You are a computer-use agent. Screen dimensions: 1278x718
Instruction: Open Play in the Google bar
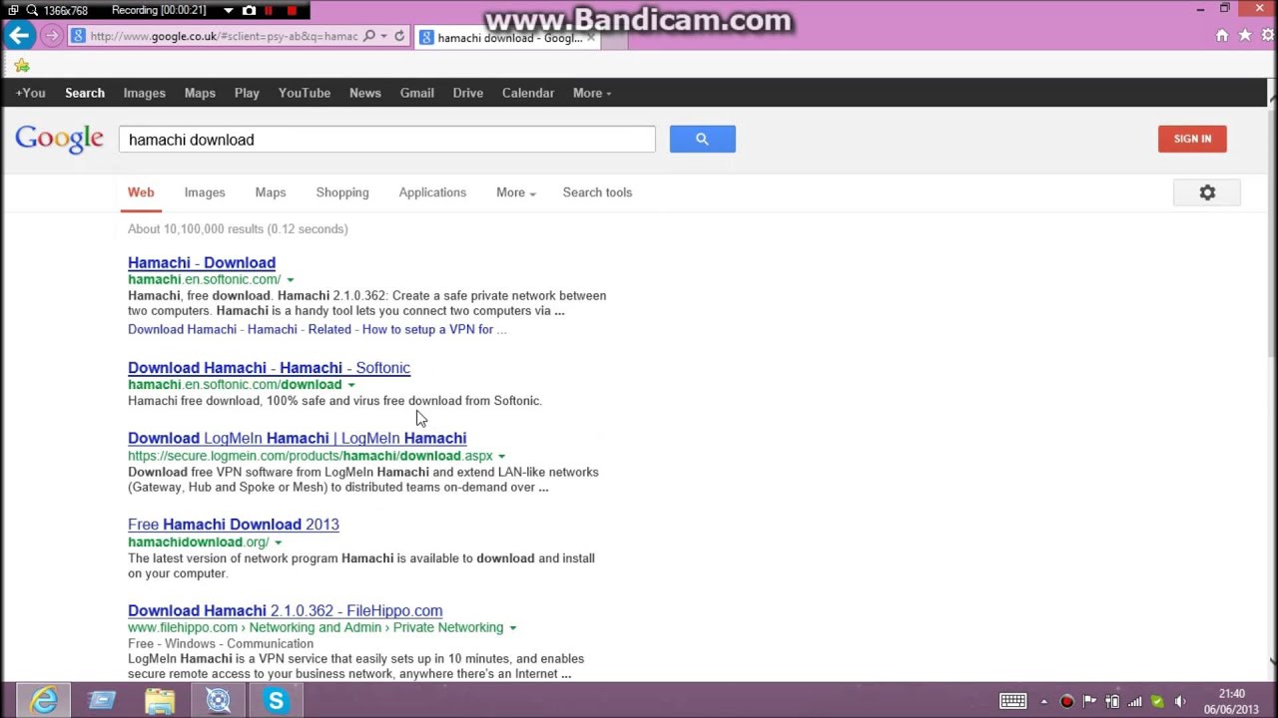click(x=247, y=93)
